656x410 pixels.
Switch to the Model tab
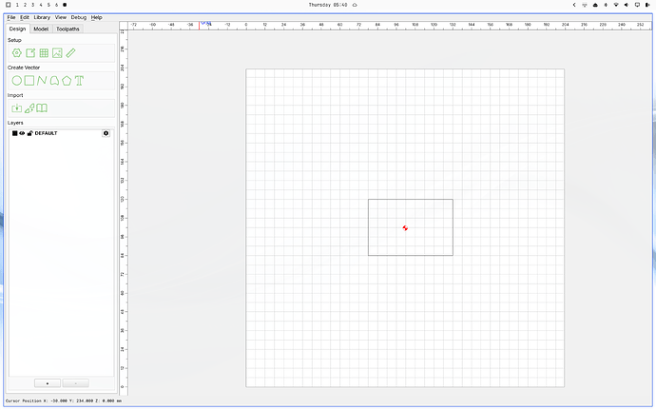(41, 29)
